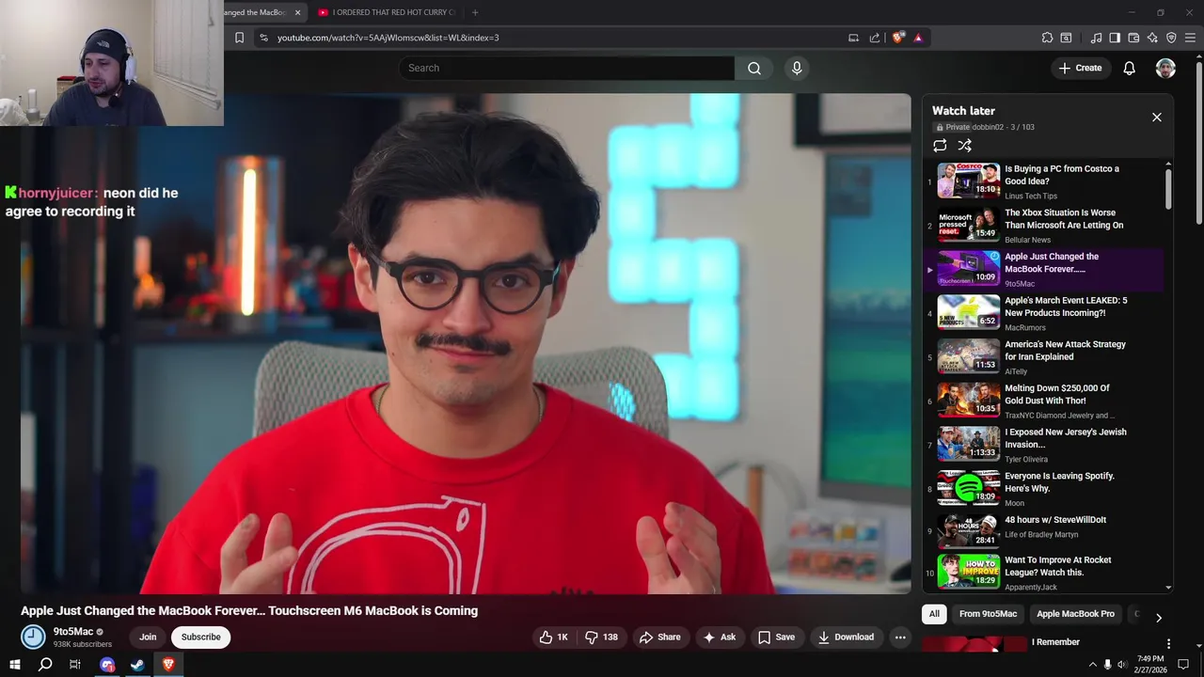
Task: Toggle the browser sidebar panel icon
Action: click(x=1115, y=38)
